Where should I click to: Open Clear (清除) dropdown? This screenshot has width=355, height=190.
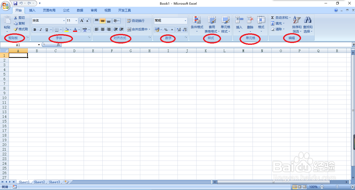pyautogui.click(x=278, y=29)
